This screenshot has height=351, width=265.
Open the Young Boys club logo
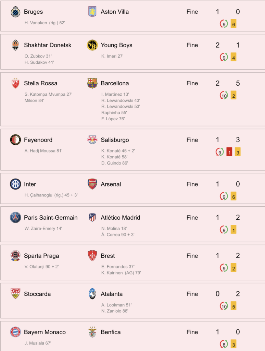[92, 45]
